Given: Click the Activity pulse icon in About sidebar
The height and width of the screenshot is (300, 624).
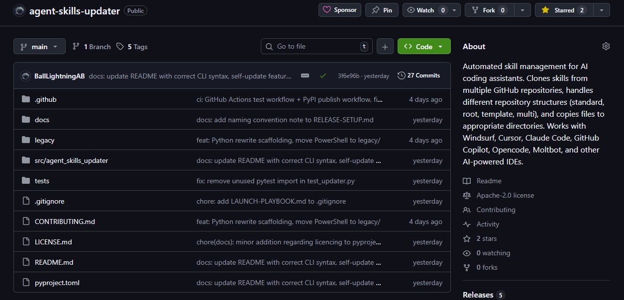Looking at the screenshot, I should point(467,224).
